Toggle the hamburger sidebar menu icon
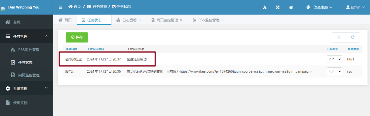 (x=60, y=7)
